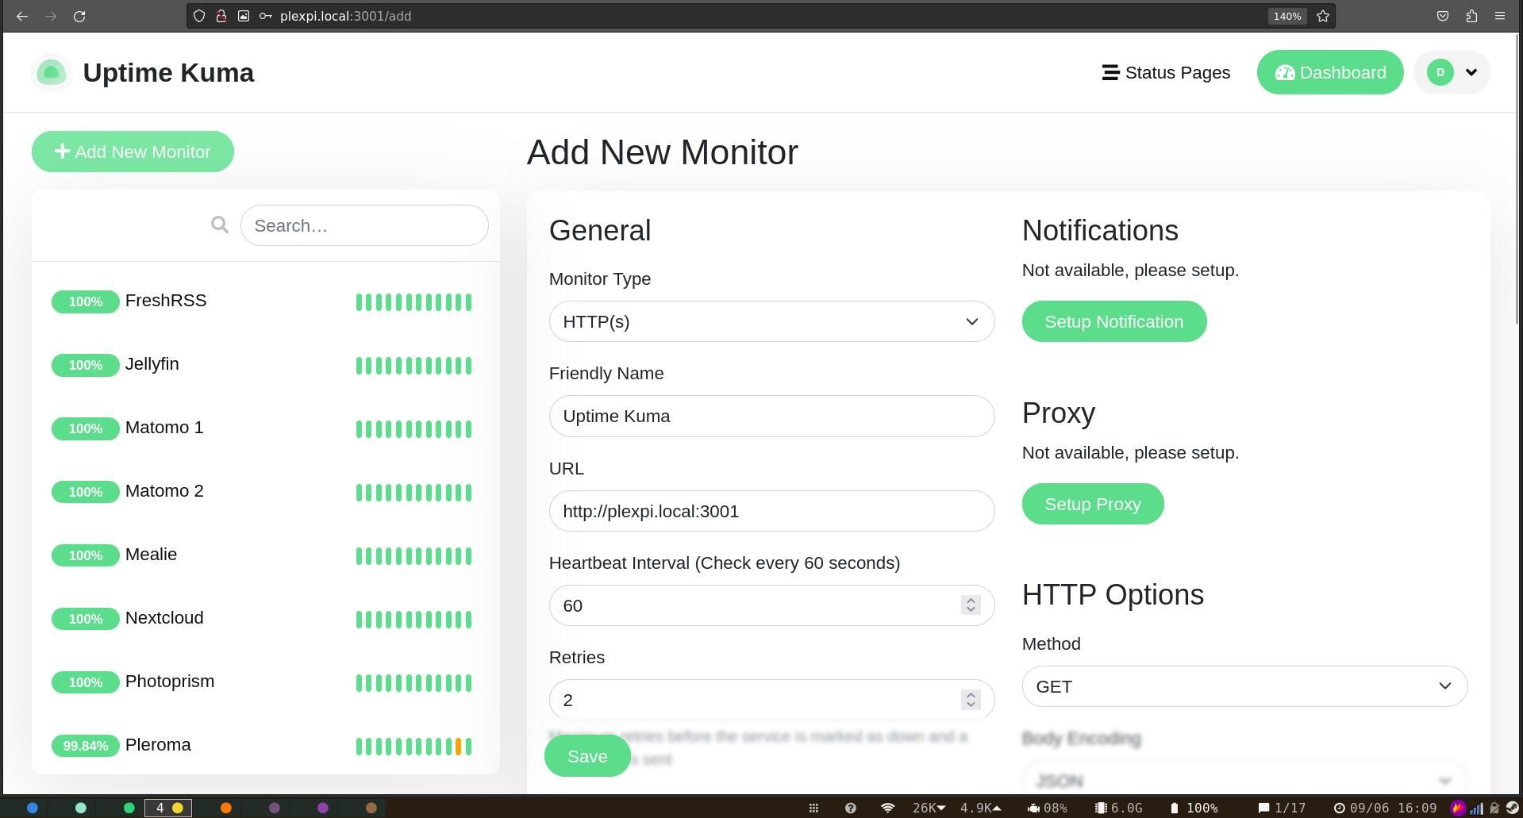Click the help question mark tray icon
Screen dimensions: 1523x818
(x=850, y=808)
